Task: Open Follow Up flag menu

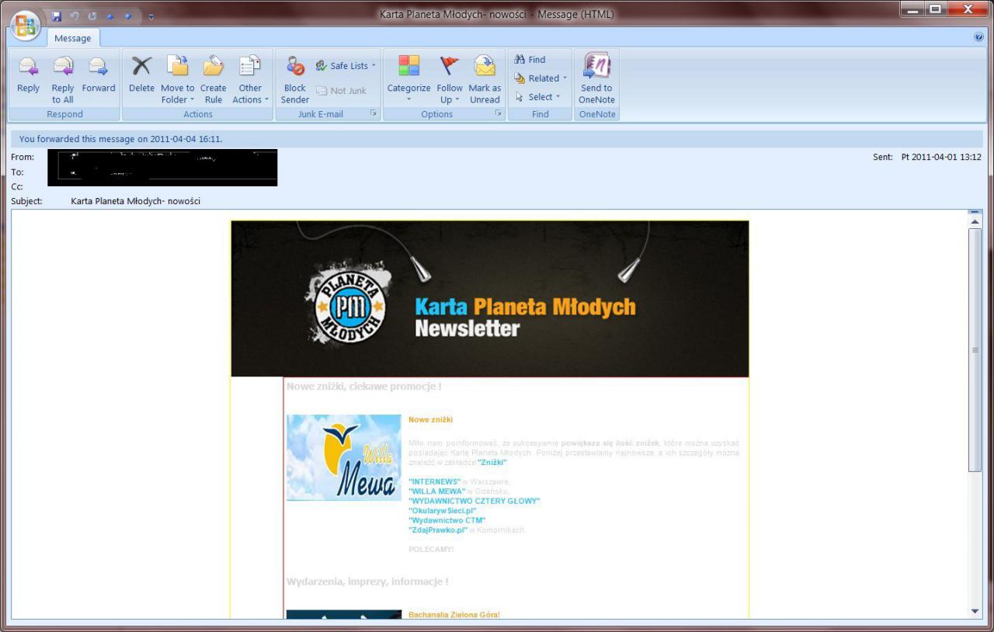Action: [x=450, y=80]
